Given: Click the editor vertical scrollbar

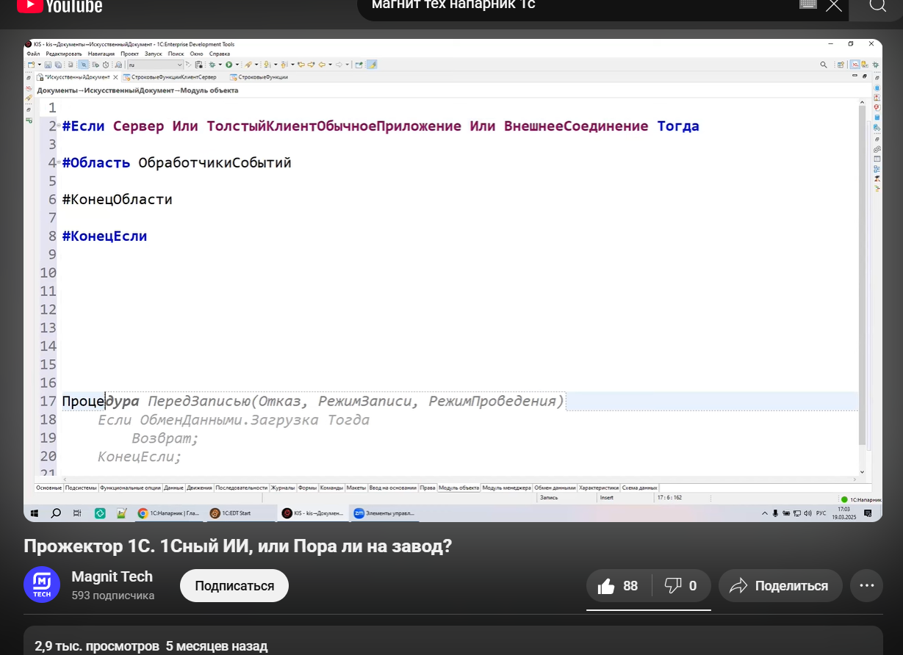Looking at the screenshot, I should (863, 275).
